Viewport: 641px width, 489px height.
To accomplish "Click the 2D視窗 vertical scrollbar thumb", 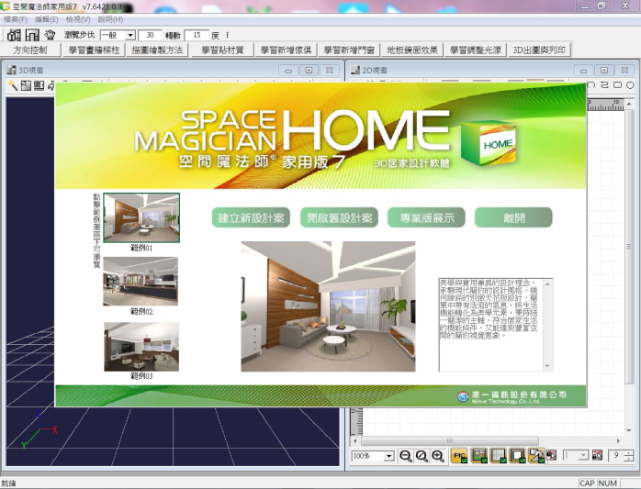I will click(629, 247).
